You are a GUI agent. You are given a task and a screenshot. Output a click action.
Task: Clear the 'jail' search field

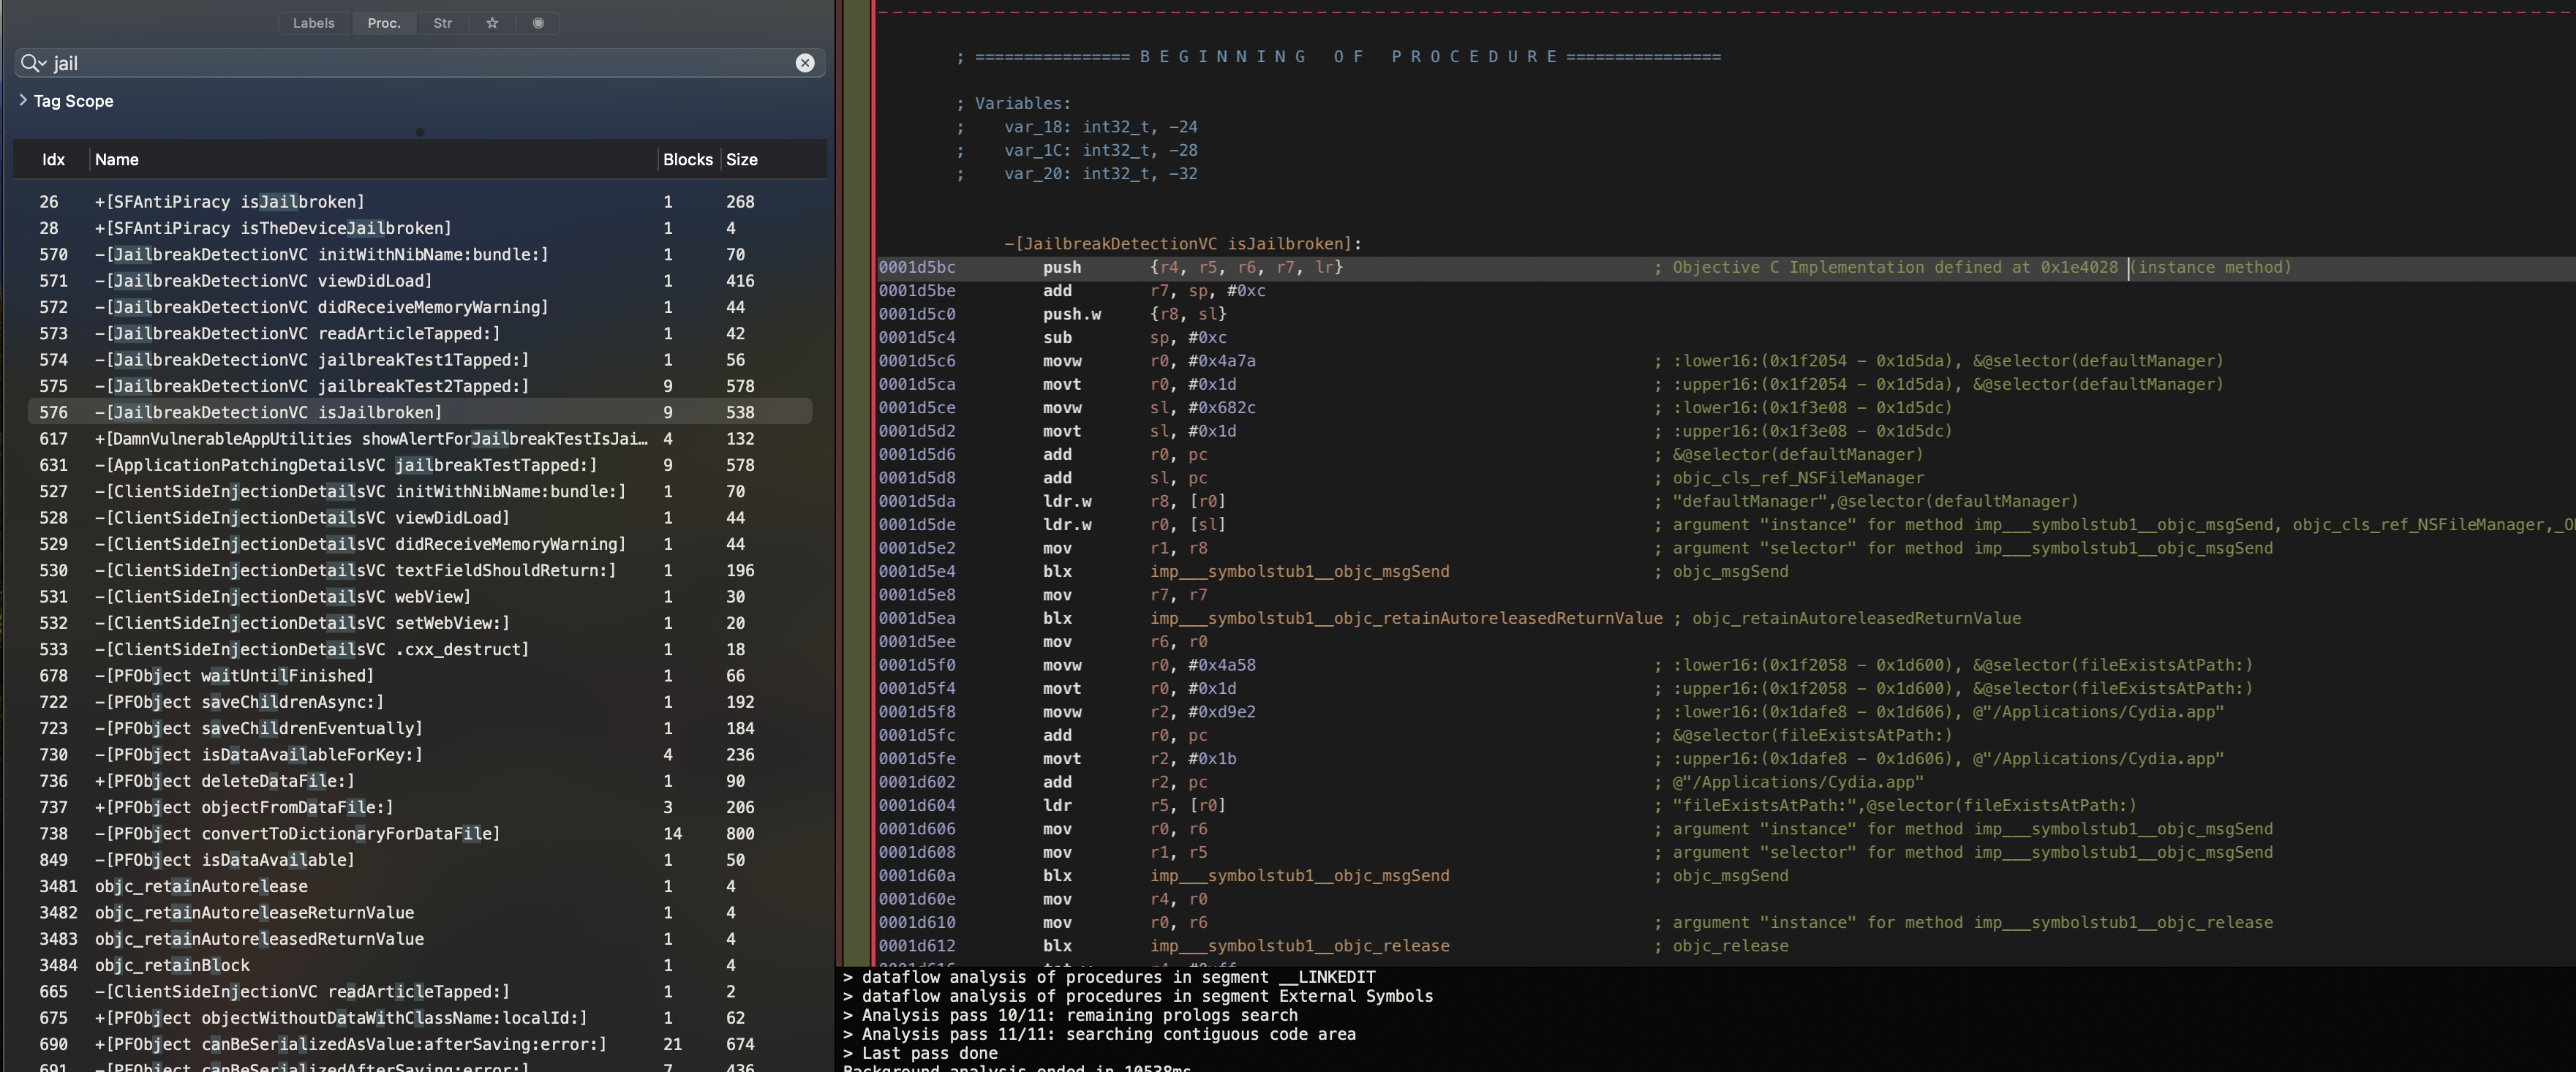click(x=805, y=63)
